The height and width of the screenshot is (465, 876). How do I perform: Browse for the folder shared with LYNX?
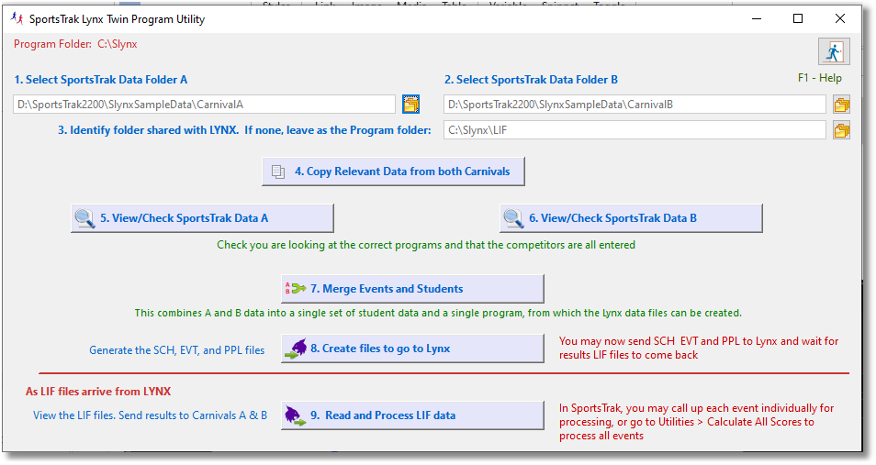pos(841,130)
